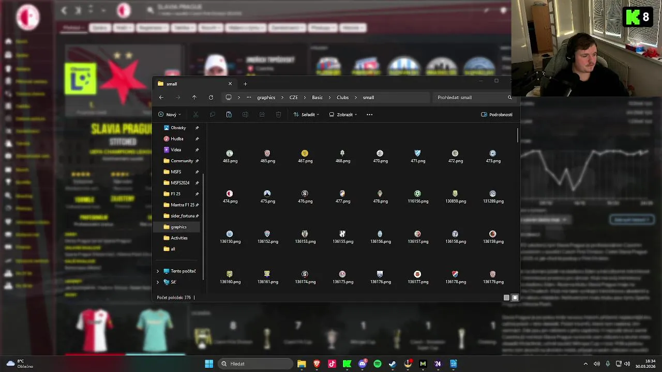
Task: Open sider_fortuna folder in sidebar
Action: click(x=178, y=216)
